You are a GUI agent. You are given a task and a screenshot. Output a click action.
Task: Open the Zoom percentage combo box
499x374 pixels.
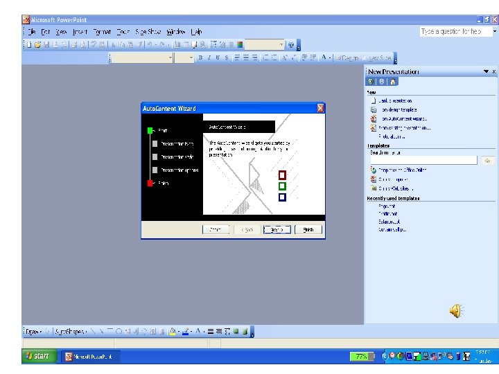click(264, 45)
